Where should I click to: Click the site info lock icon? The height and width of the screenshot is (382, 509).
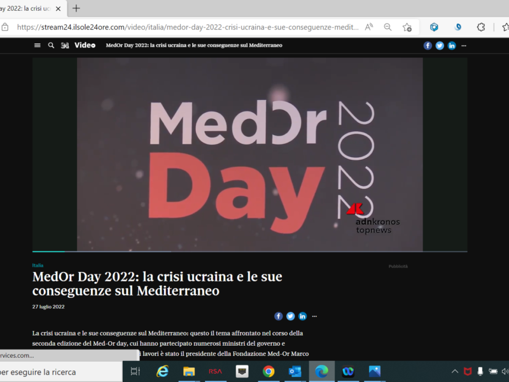click(5, 27)
